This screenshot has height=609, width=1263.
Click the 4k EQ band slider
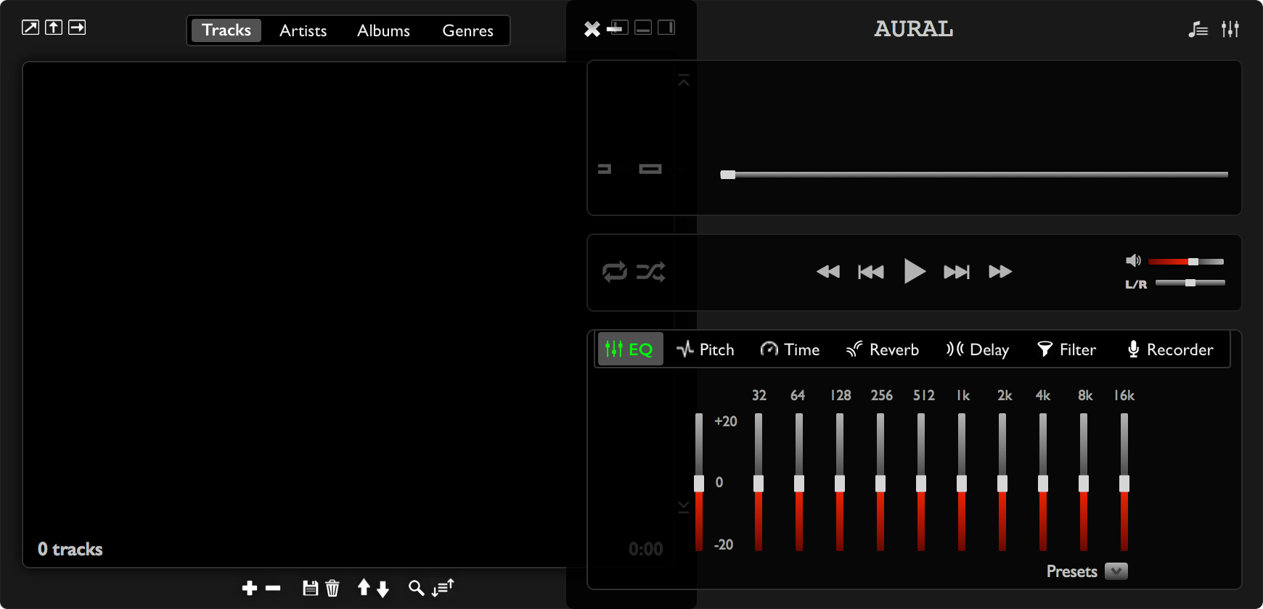coord(1043,483)
